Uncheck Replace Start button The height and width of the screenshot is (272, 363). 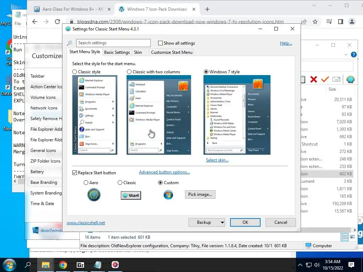[74, 173]
